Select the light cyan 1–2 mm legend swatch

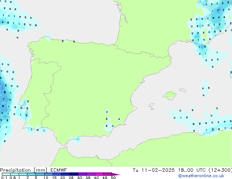click(23, 174)
